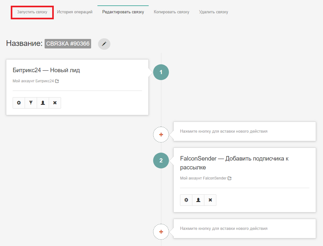The image size is (323, 246).
Task: Click user account icon on FalconSender step
Action: click(x=198, y=200)
